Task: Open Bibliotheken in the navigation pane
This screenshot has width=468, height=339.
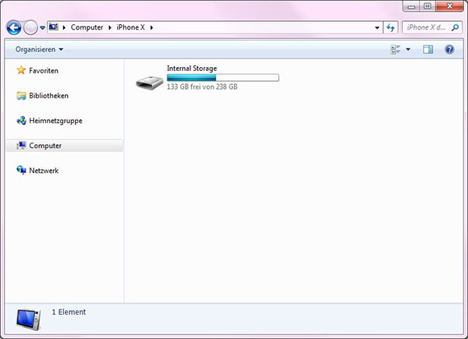Action: (x=48, y=96)
